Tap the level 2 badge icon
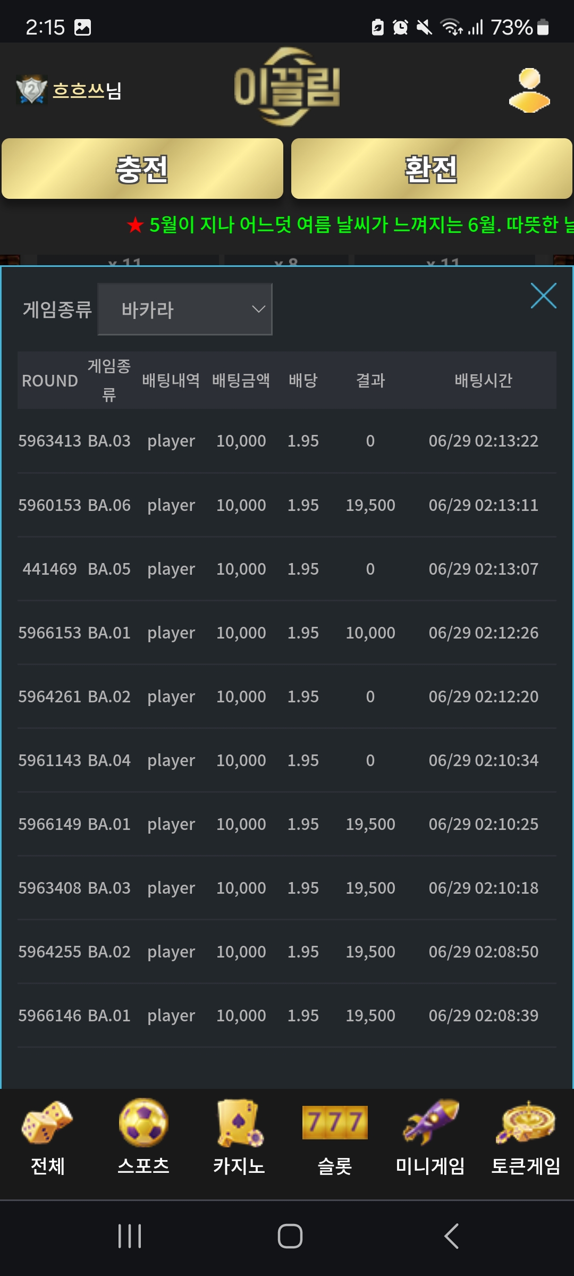The image size is (574, 1276). click(31, 90)
